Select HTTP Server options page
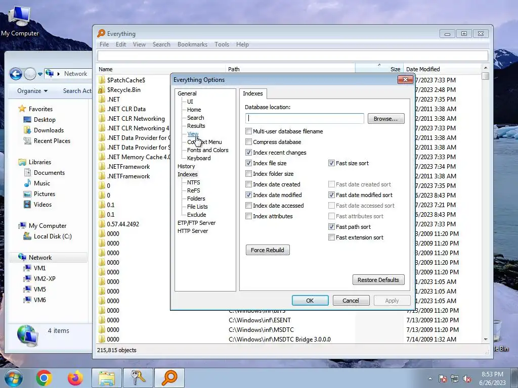Screen dimensions: 518x388 193,231
